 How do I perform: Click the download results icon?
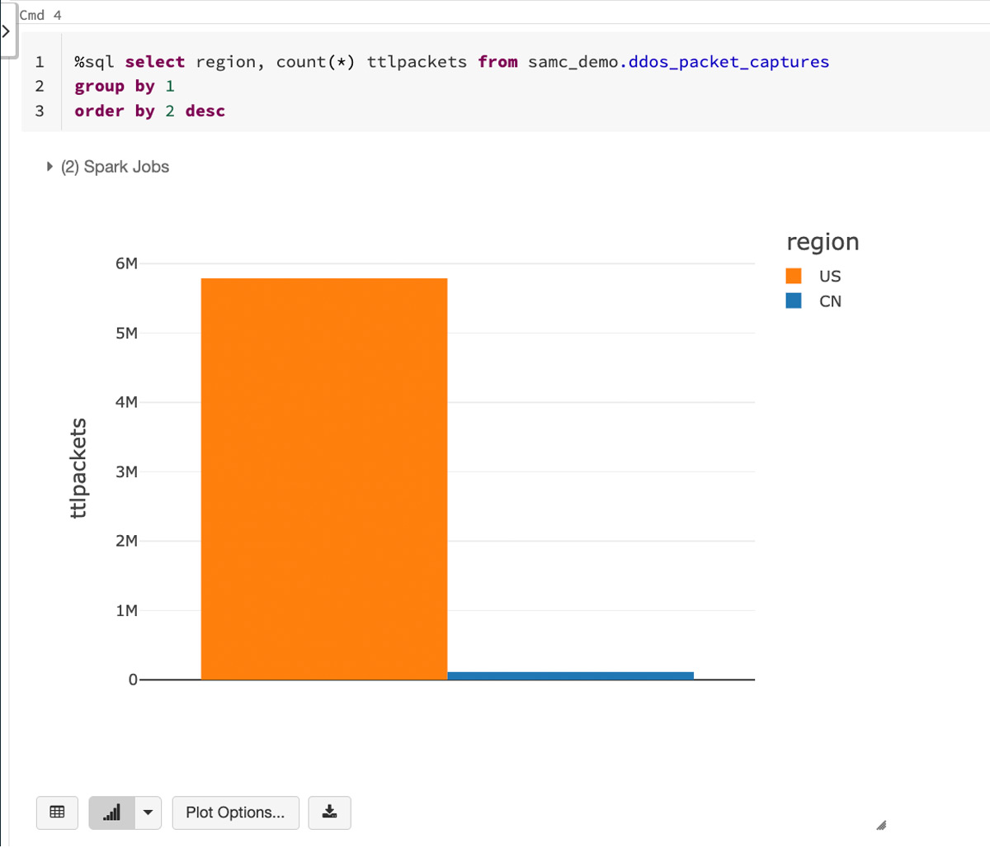(329, 812)
